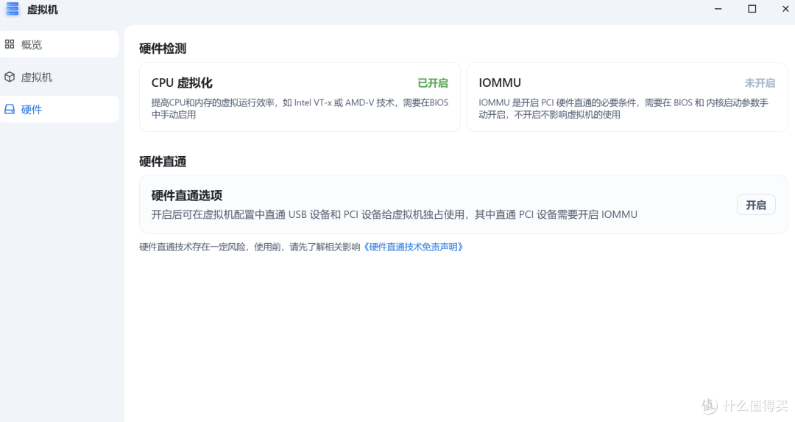Enable hardware passthrough with 开启 button
This screenshot has width=795, height=422.
(756, 205)
